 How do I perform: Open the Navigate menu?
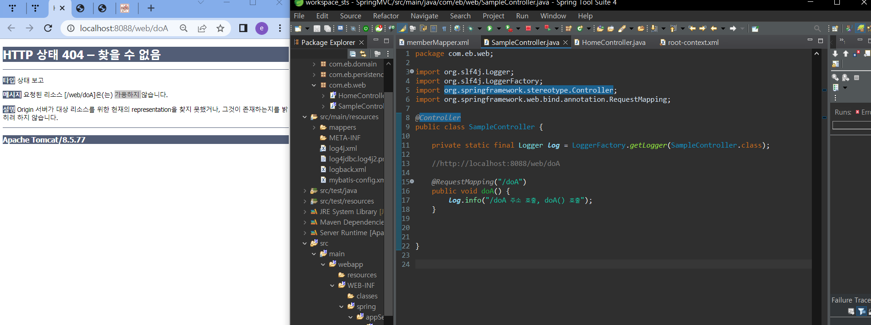(424, 16)
